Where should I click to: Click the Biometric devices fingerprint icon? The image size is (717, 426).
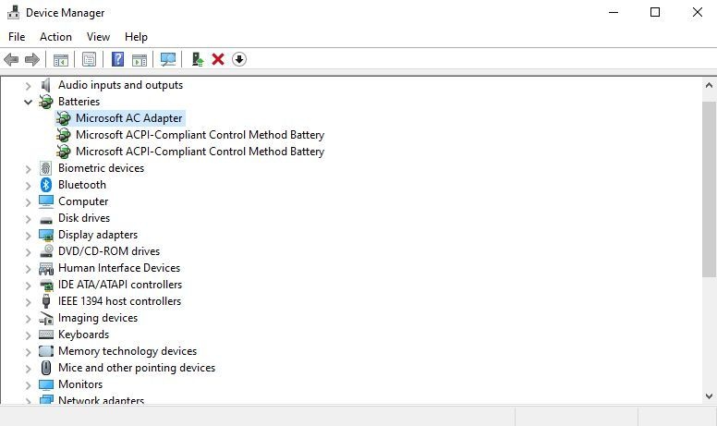[x=45, y=168]
